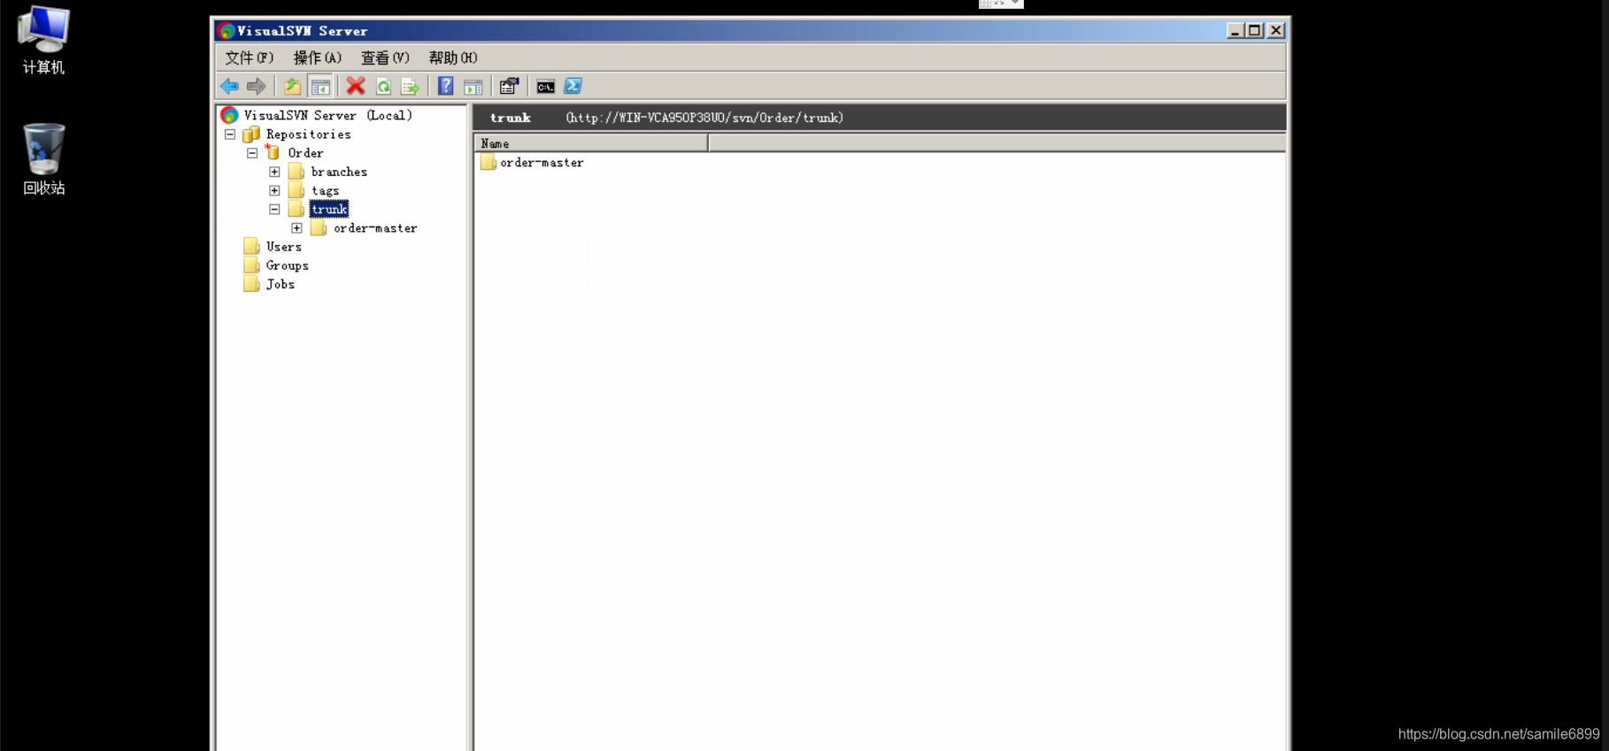
Task: Collapse the Order repository node
Action: pos(252,153)
